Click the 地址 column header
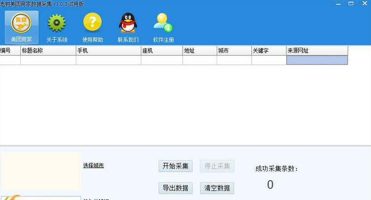This screenshot has width=371, height=200. point(200,50)
